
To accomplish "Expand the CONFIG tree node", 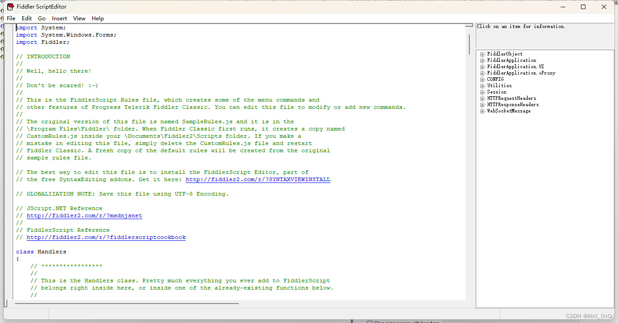I will pos(482,80).
